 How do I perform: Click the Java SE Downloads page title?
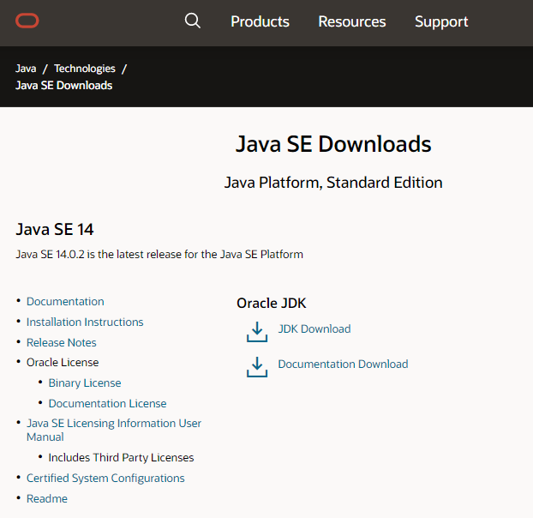pyautogui.click(x=333, y=143)
